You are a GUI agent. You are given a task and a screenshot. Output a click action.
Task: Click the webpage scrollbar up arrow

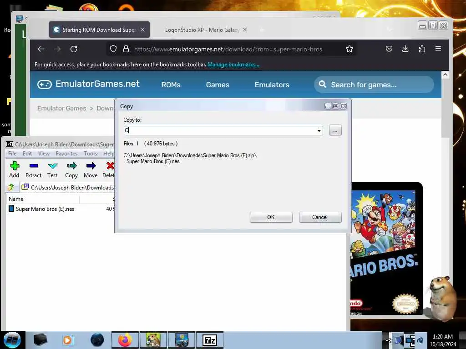[x=445, y=75]
